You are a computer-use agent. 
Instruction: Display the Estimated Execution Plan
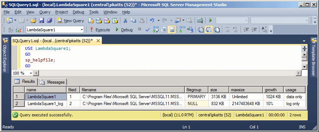[x=156, y=30]
